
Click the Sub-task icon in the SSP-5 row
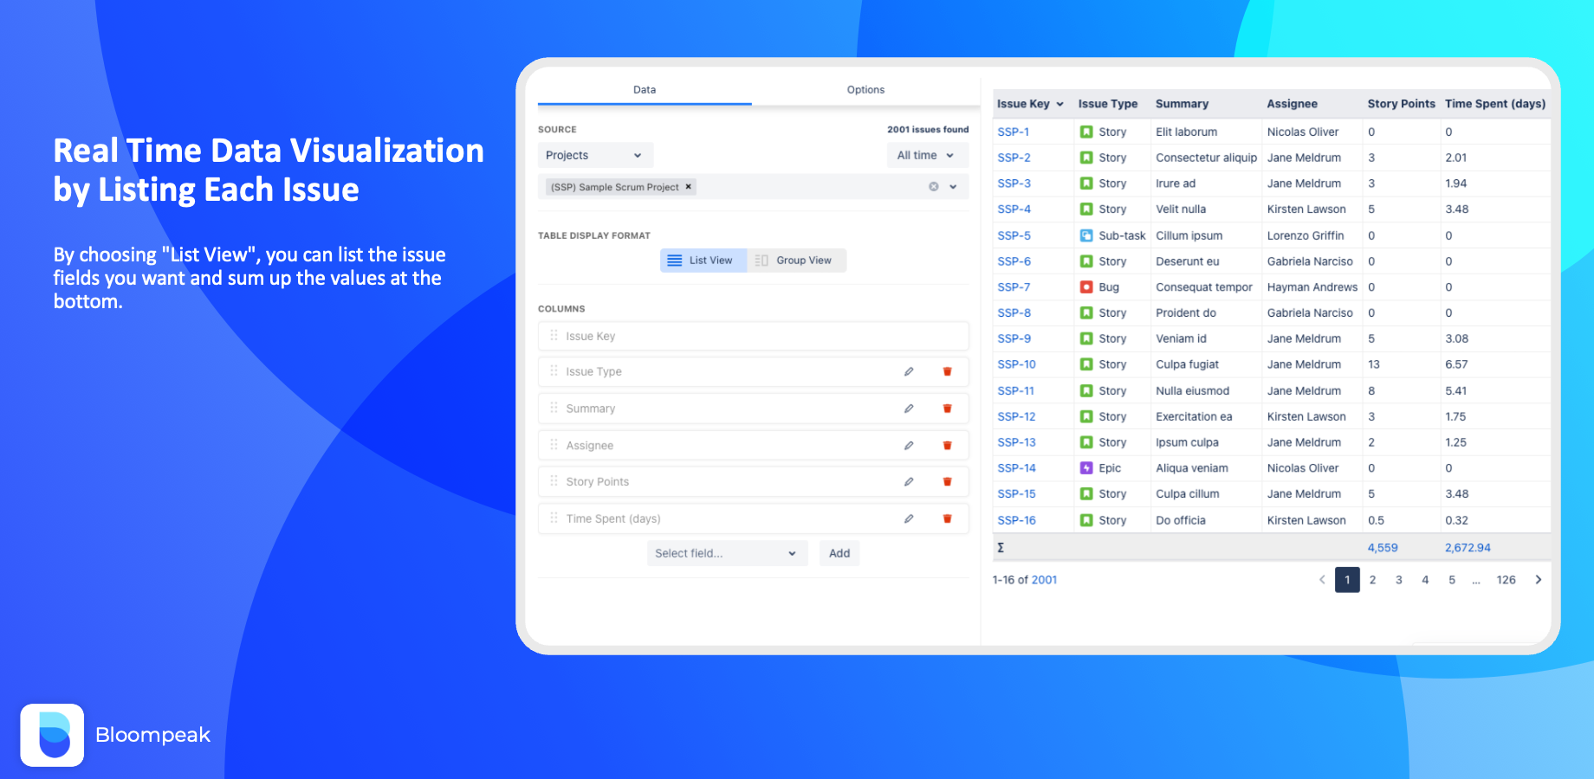(x=1086, y=235)
